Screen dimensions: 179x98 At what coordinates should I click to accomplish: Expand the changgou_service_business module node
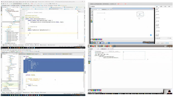5,32
